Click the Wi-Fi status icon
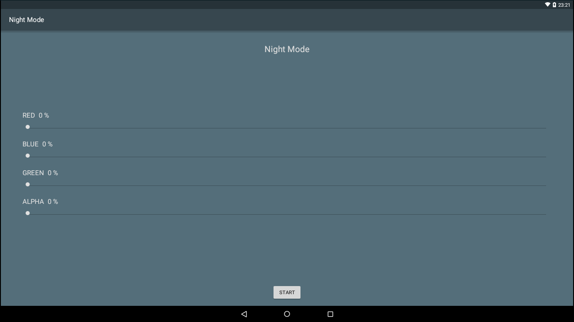Viewport: 574px width, 322px height. (x=547, y=5)
